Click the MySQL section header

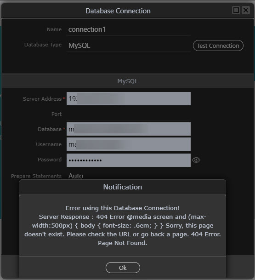pyautogui.click(x=128, y=81)
